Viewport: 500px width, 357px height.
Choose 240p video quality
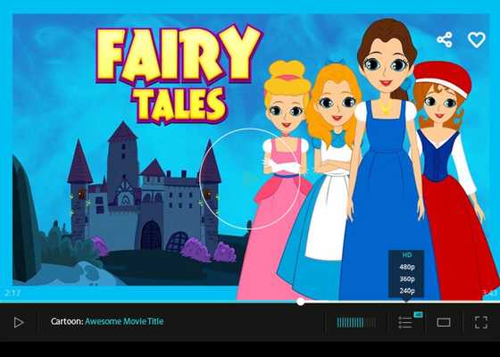(x=407, y=291)
